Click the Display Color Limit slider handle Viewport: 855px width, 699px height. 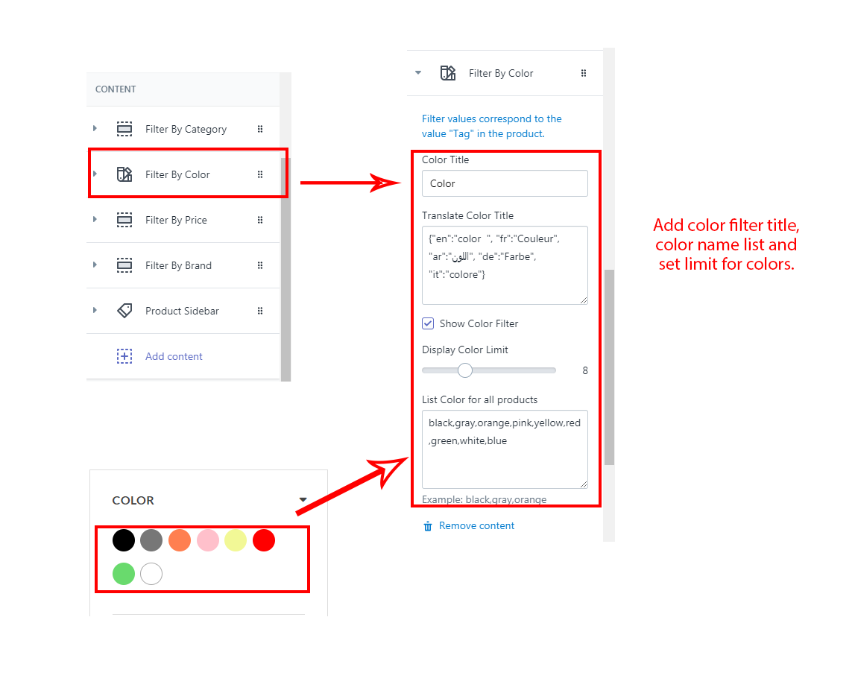(x=465, y=370)
